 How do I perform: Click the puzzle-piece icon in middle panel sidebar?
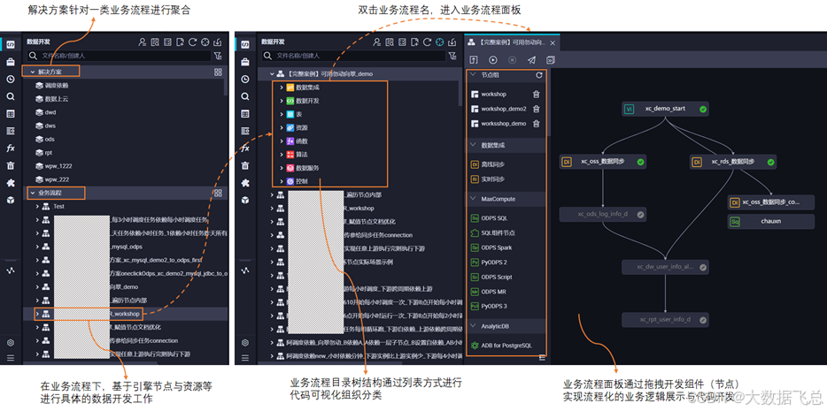(x=245, y=183)
